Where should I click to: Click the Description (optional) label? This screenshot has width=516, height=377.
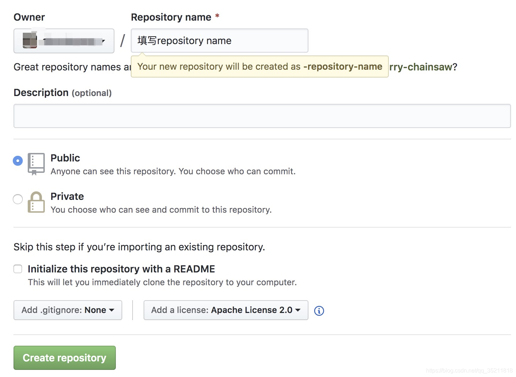tap(63, 93)
